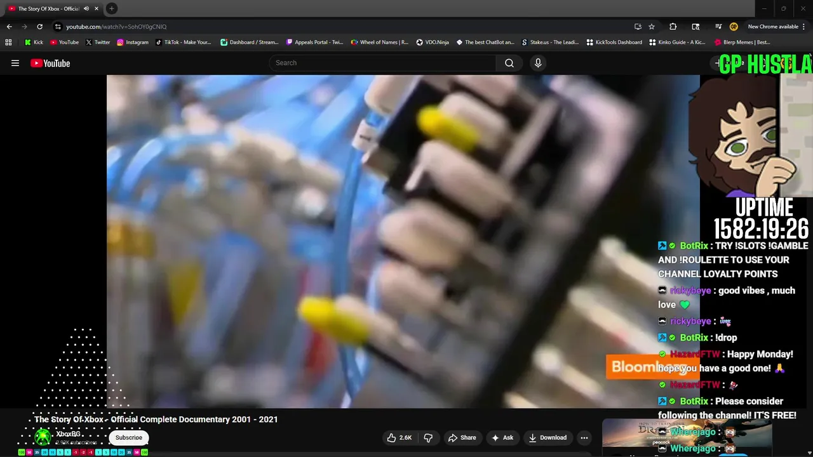Open the TikTok bookmark
Viewport: 813px width, 457px height.
point(184,43)
